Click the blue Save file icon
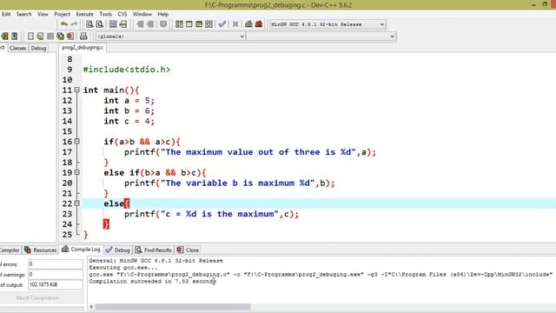This screenshot has width=556, height=313. point(14,37)
